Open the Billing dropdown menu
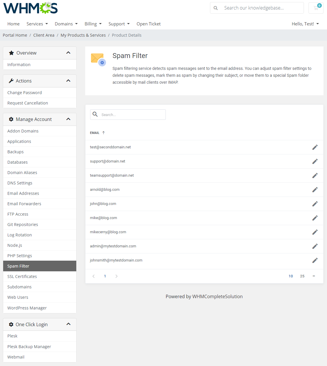Viewport: 327px width, 366px height. [x=93, y=24]
